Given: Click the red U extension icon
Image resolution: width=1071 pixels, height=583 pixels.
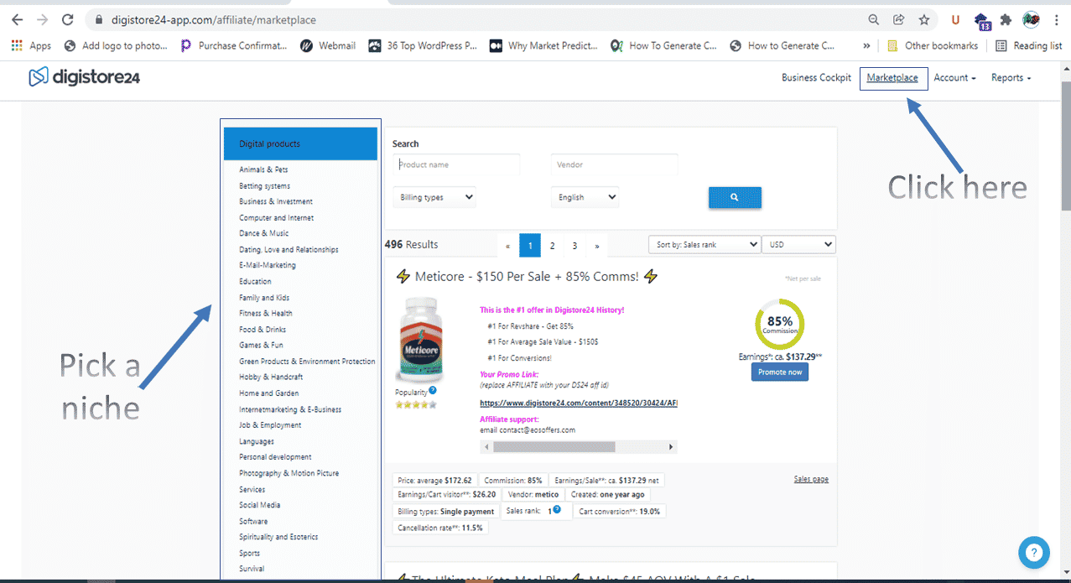Looking at the screenshot, I should (955, 19).
